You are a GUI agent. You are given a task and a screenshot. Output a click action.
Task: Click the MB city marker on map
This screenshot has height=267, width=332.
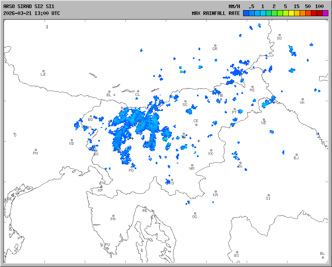221,99
